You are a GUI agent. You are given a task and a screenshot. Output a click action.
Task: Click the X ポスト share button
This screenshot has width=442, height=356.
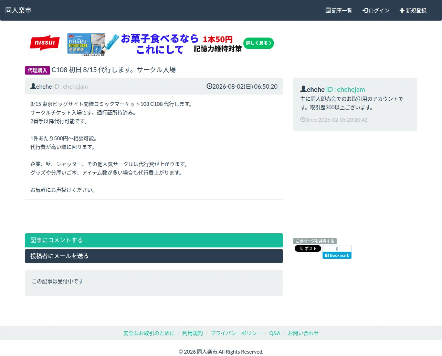(x=308, y=248)
